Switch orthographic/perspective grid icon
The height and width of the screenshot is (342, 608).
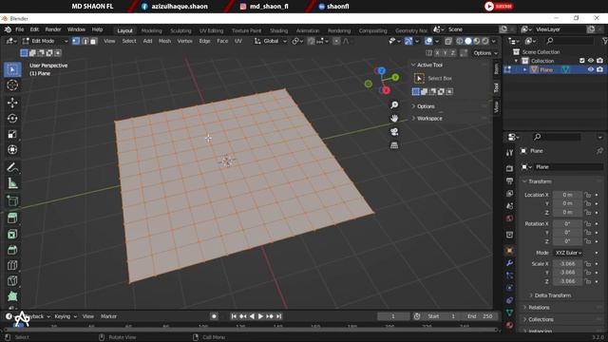pyautogui.click(x=394, y=145)
